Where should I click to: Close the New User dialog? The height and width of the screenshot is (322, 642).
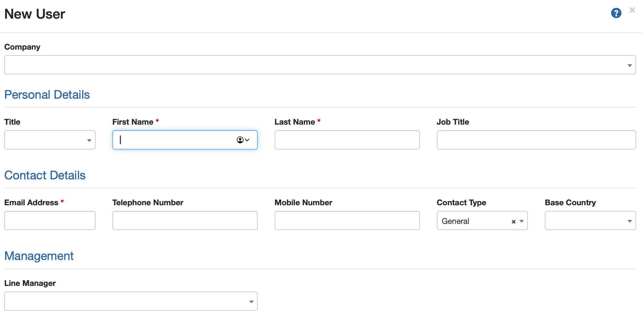632,10
